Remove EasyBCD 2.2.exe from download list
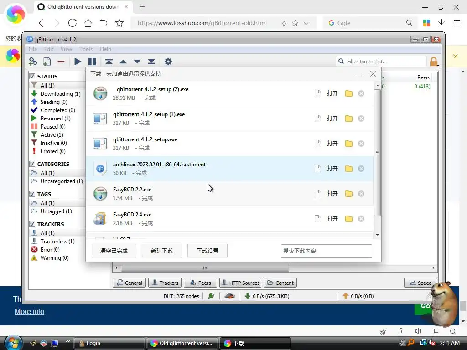The image size is (467, 350). point(361,194)
